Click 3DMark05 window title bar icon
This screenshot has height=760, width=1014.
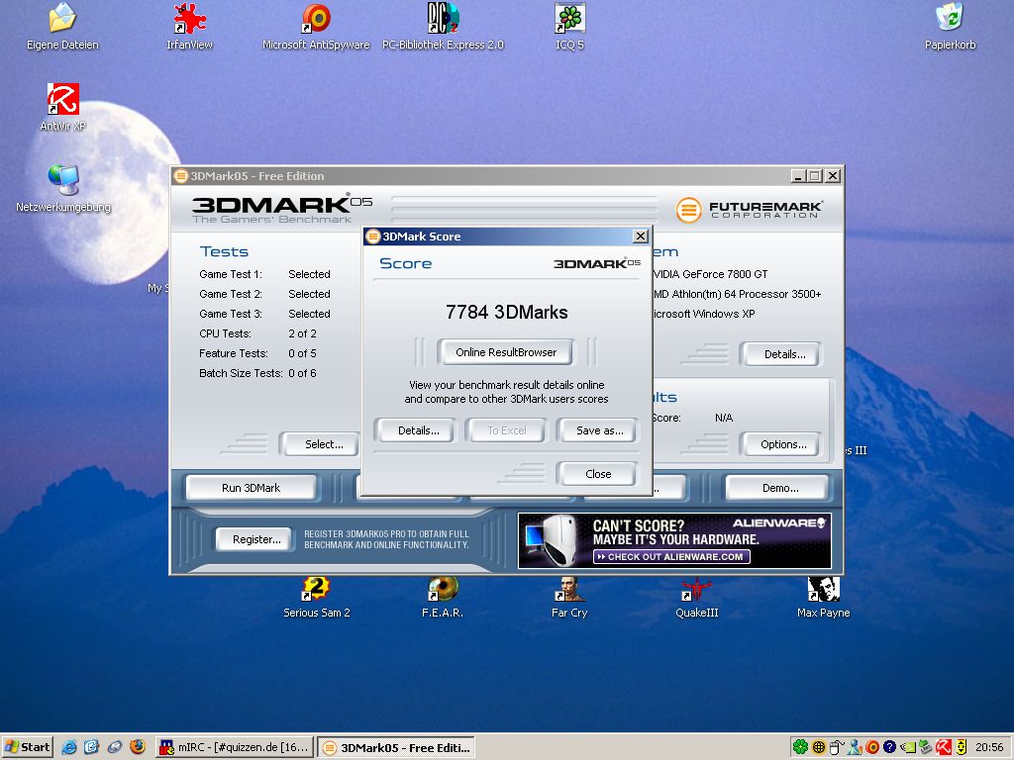pyautogui.click(x=181, y=176)
